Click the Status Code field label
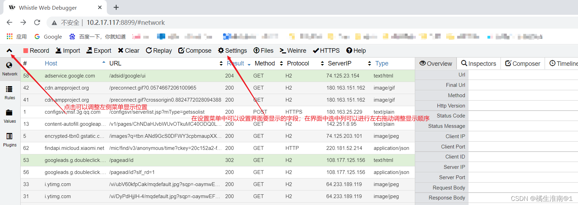This screenshot has width=578, height=205. pos(451,116)
